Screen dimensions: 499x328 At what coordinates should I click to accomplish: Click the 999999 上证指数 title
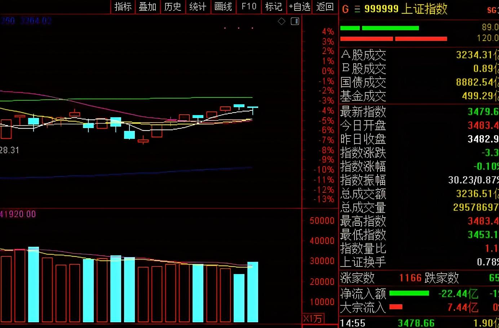tap(406, 9)
